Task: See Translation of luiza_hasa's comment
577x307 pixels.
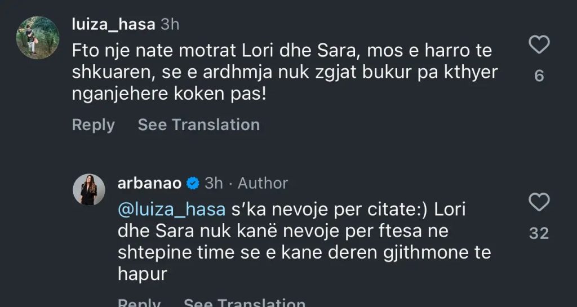Action: [x=198, y=124]
